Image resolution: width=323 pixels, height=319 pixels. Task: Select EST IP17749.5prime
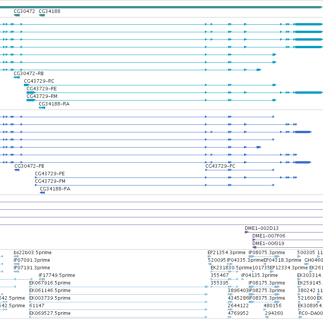(x=57, y=275)
